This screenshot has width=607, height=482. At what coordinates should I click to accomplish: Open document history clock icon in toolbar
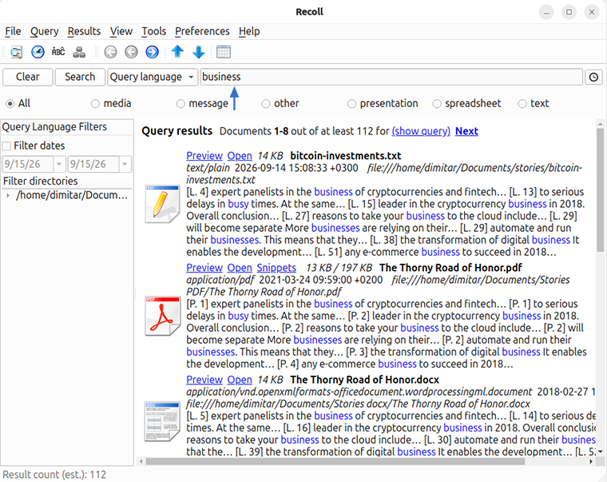point(38,52)
